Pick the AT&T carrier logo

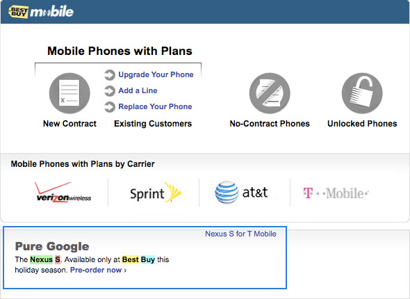(x=241, y=193)
